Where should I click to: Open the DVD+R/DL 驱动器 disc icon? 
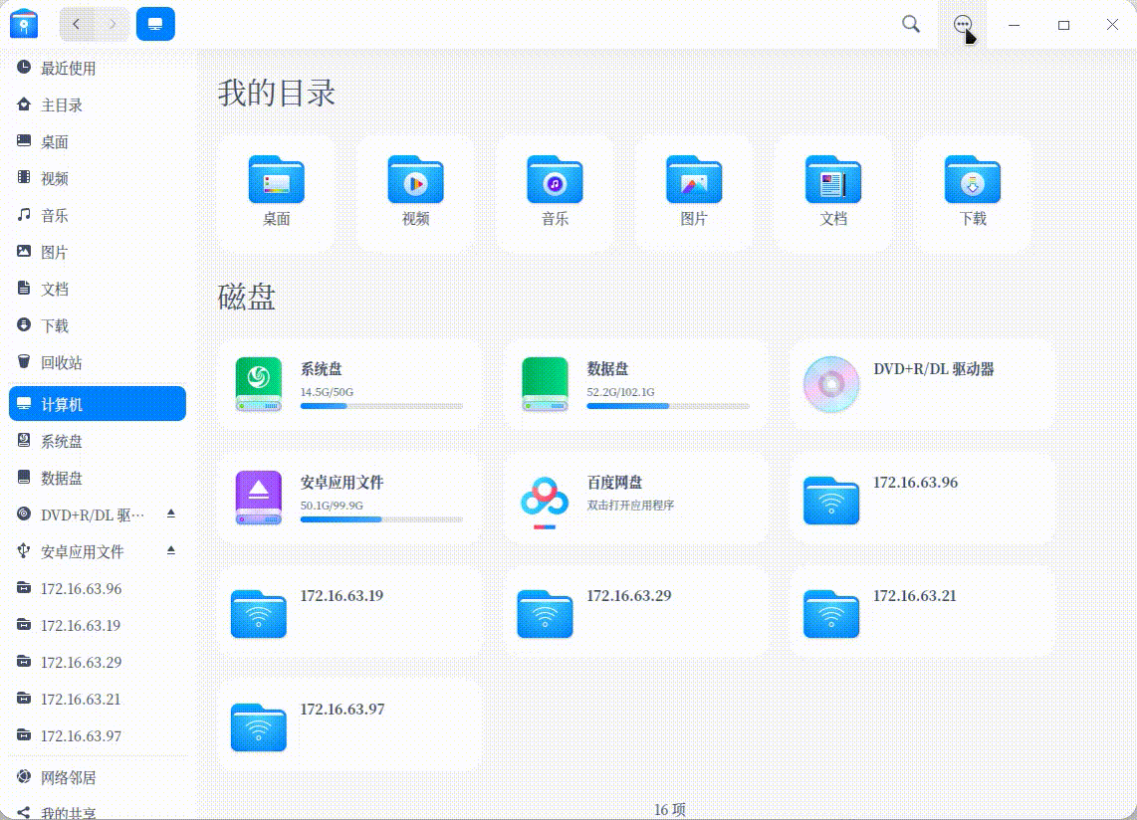point(829,383)
